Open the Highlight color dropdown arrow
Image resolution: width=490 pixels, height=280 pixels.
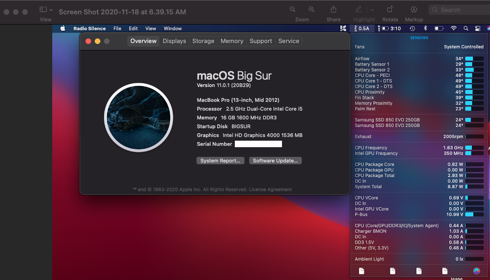point(372,10)
